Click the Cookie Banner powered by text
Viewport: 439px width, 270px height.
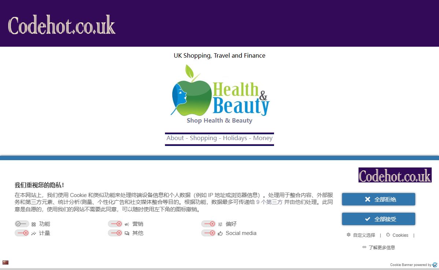[411, 265]
